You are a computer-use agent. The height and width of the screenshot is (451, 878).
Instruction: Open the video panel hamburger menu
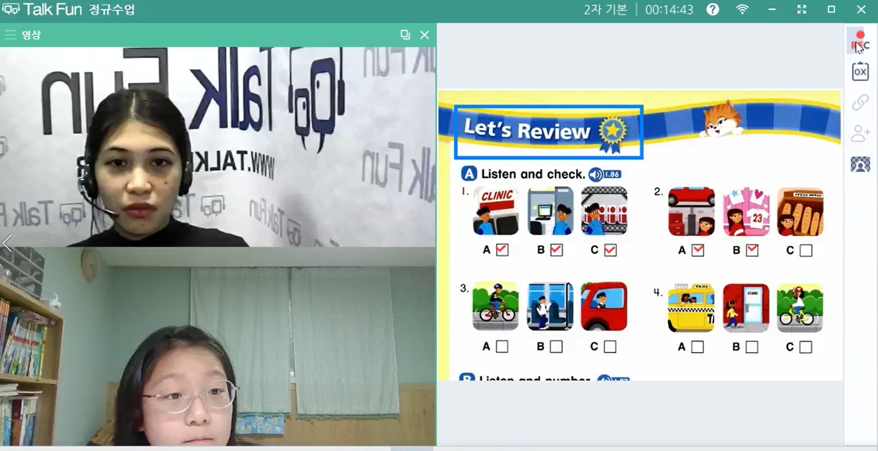pyautogui.click(x=10, y=35)
